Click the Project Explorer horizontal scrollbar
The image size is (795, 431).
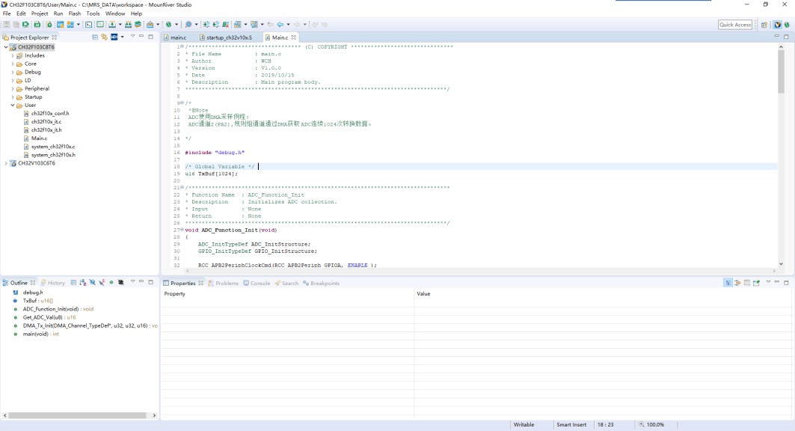click(x=78, y=415)
